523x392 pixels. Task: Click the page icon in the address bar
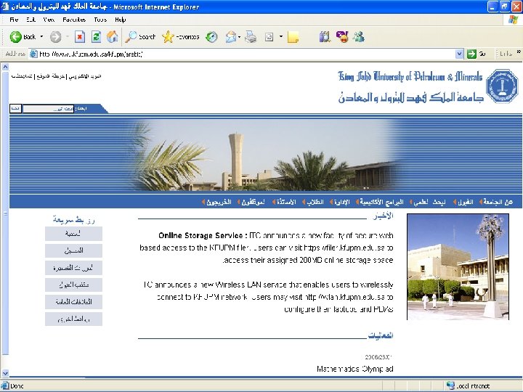click(33, 54)
